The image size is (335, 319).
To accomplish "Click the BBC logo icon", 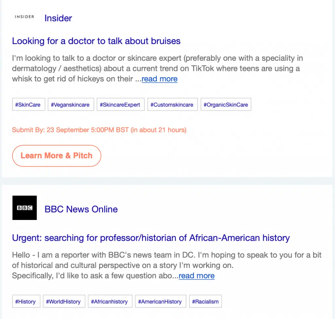I will point(25,208).
